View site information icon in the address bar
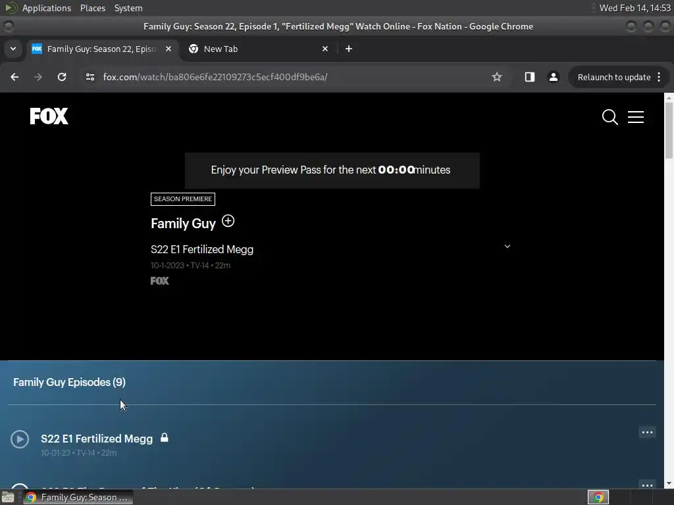674x505 pixels. tap(90, 77)
